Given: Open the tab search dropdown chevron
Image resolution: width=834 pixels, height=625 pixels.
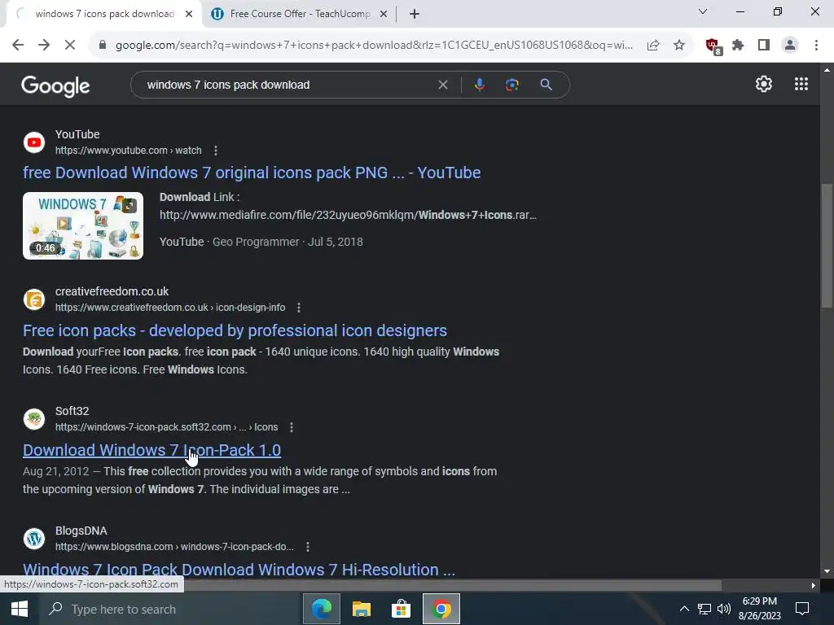Looking at the screenshot, I should pyautogui.click(x=703, y=11).
